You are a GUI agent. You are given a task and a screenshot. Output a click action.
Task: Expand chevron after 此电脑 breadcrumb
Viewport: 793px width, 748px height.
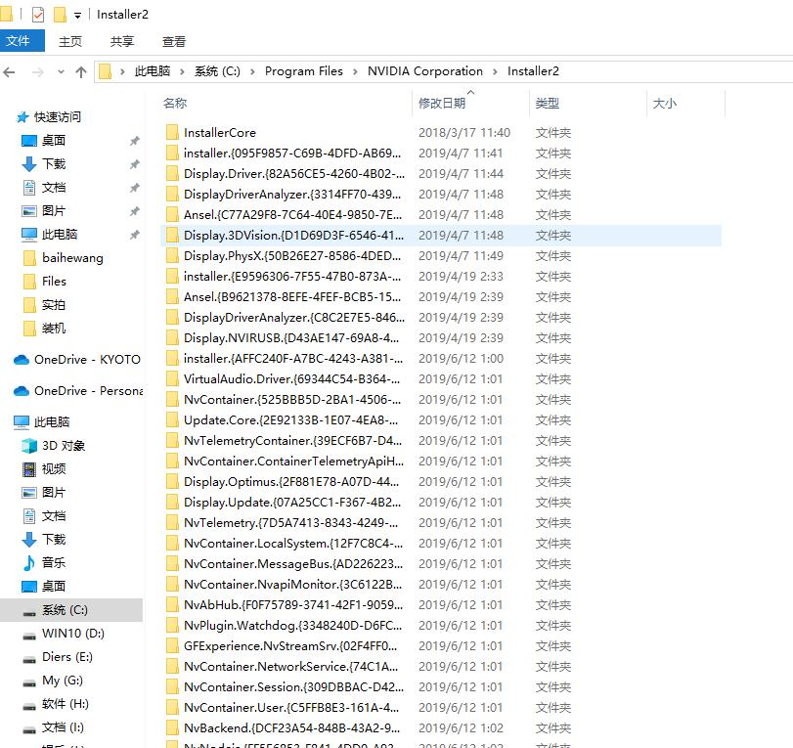coord(182,71)
